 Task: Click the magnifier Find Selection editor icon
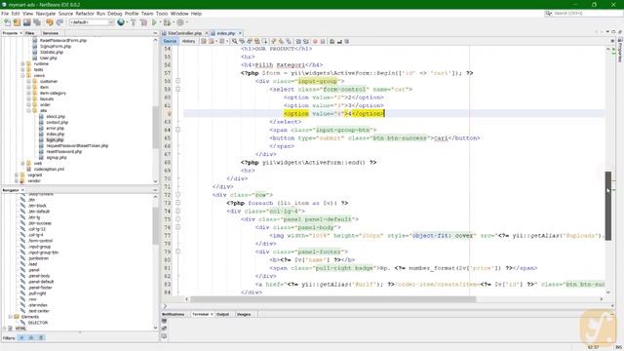coord(235,41)
